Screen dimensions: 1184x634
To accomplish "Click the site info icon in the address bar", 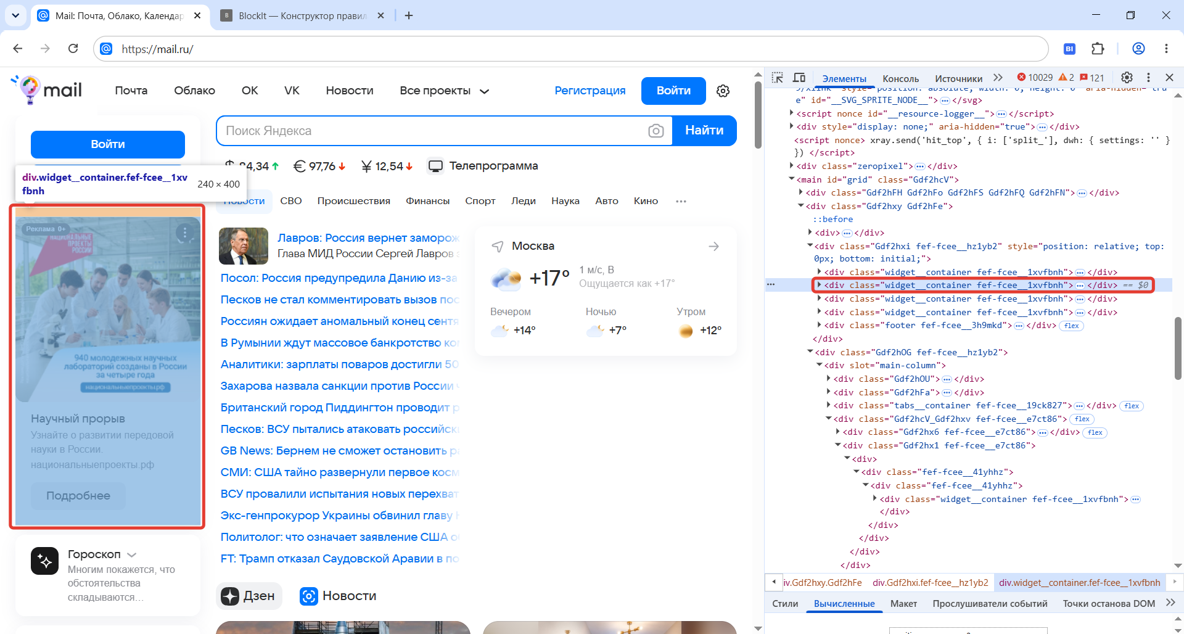I will coord(107,49).
